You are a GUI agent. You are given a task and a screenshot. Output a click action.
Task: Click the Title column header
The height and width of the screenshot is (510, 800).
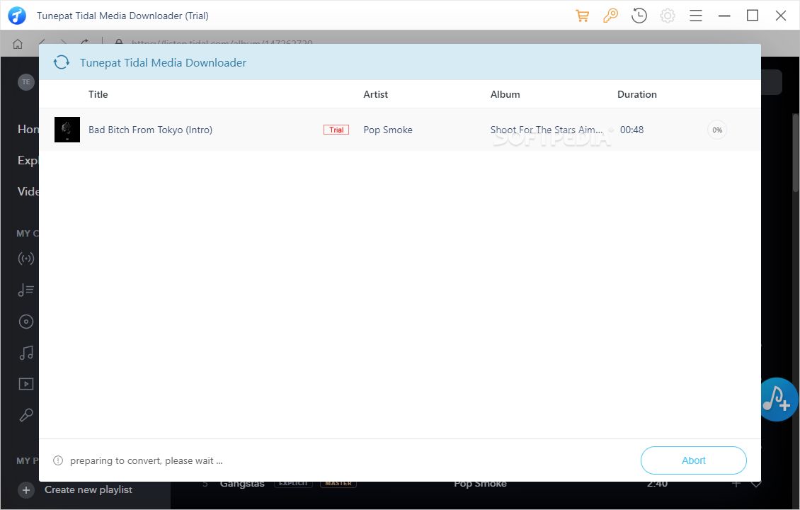pos(98,94)
